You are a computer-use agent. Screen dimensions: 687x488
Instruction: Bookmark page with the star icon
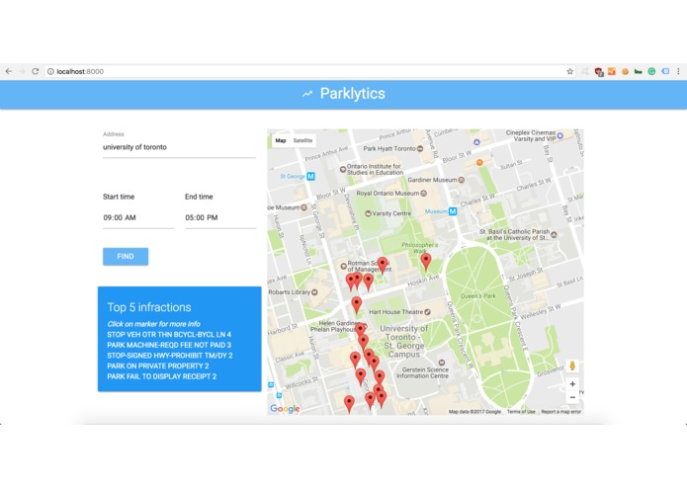570,71
